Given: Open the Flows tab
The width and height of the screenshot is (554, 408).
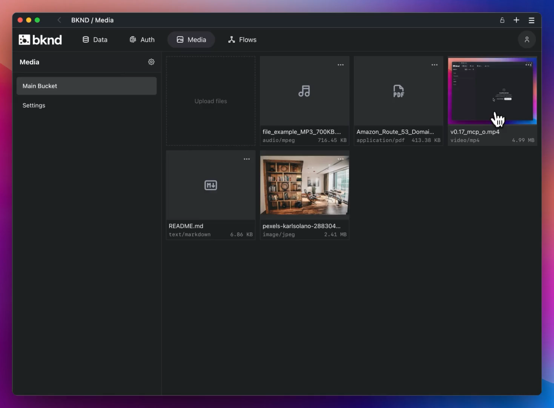Looking at the screenshot, I should [243, 40].
